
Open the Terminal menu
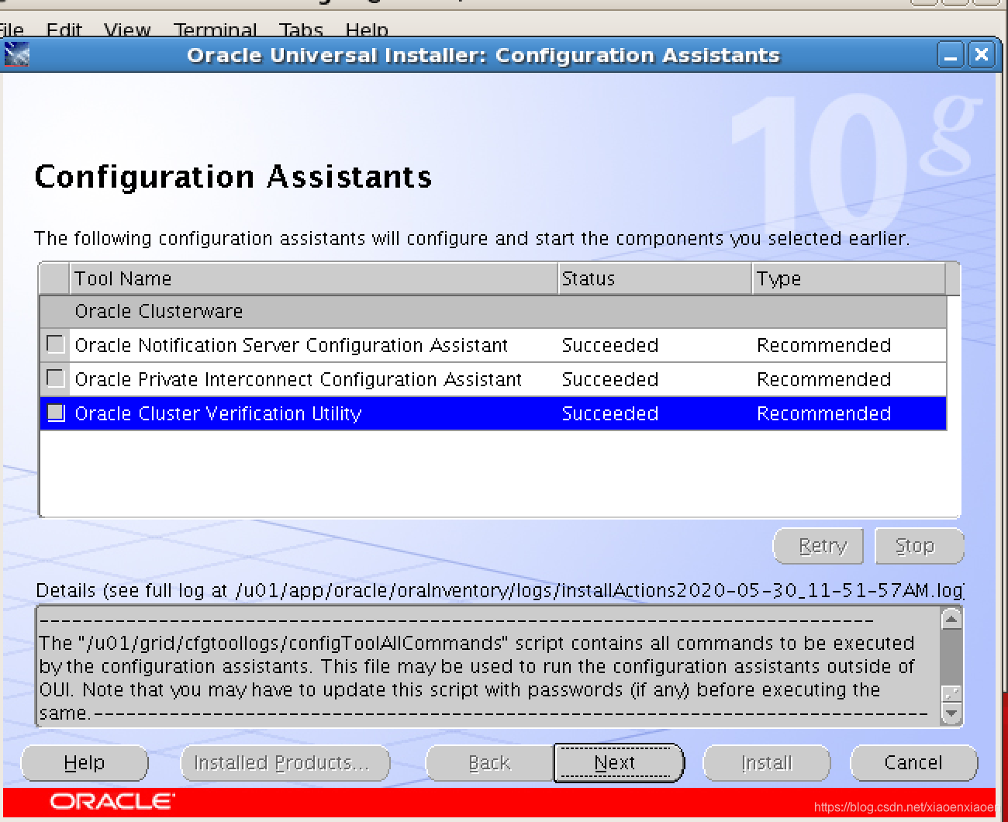215,30
